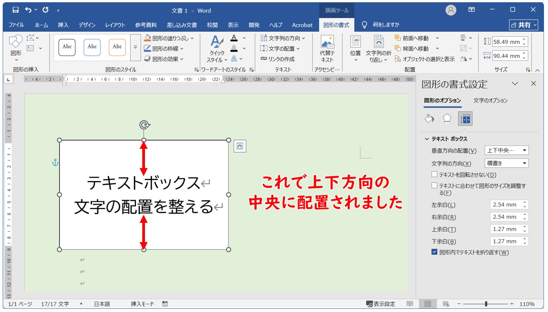Open 図形の塗りつぶし dropdown
Screen dimensions: 548x312
pos(169,38)
